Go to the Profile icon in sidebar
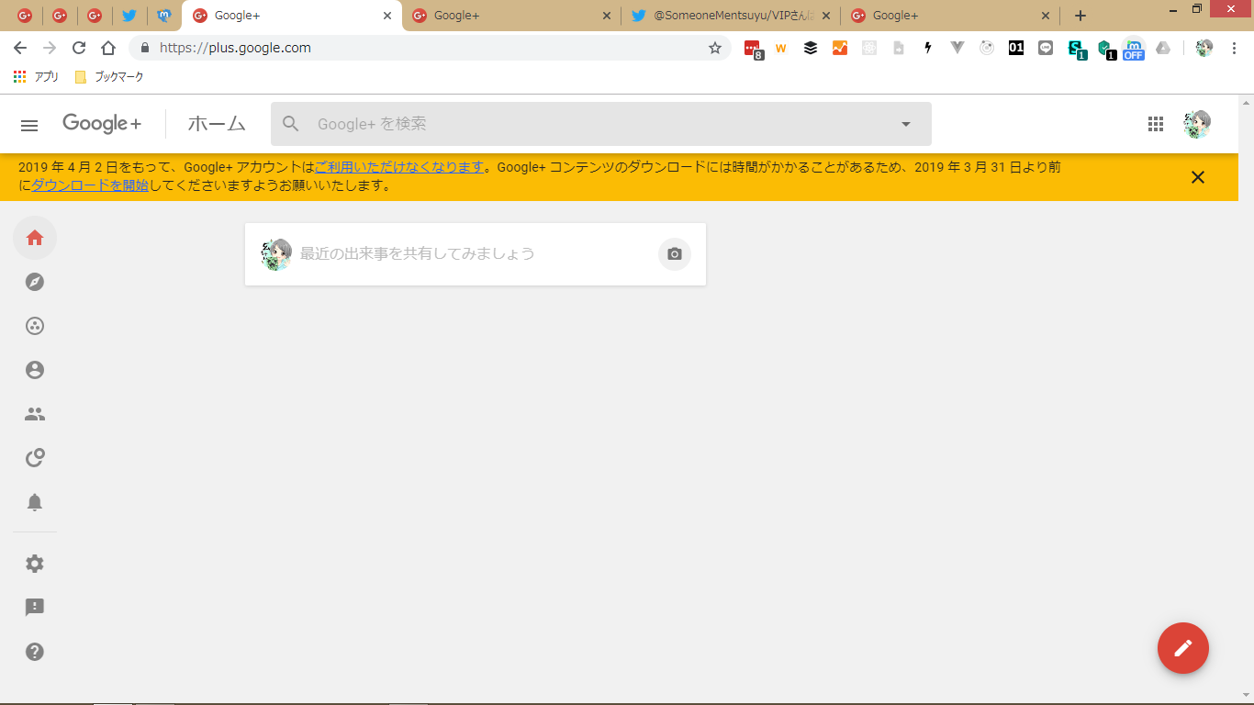The height and width of the screenshot is (705, 1254). pos(35,370)
